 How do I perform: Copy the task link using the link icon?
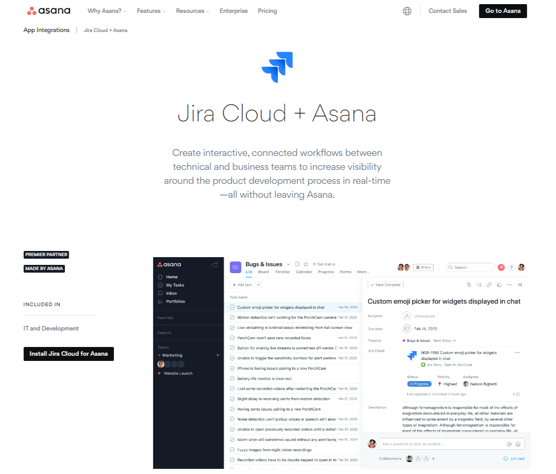click(489, 285)
